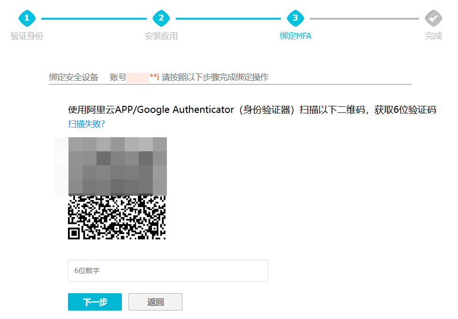Click the 绑定安全设备 heading text
This screenshot has width=458, height=319.
coord(73,77)
